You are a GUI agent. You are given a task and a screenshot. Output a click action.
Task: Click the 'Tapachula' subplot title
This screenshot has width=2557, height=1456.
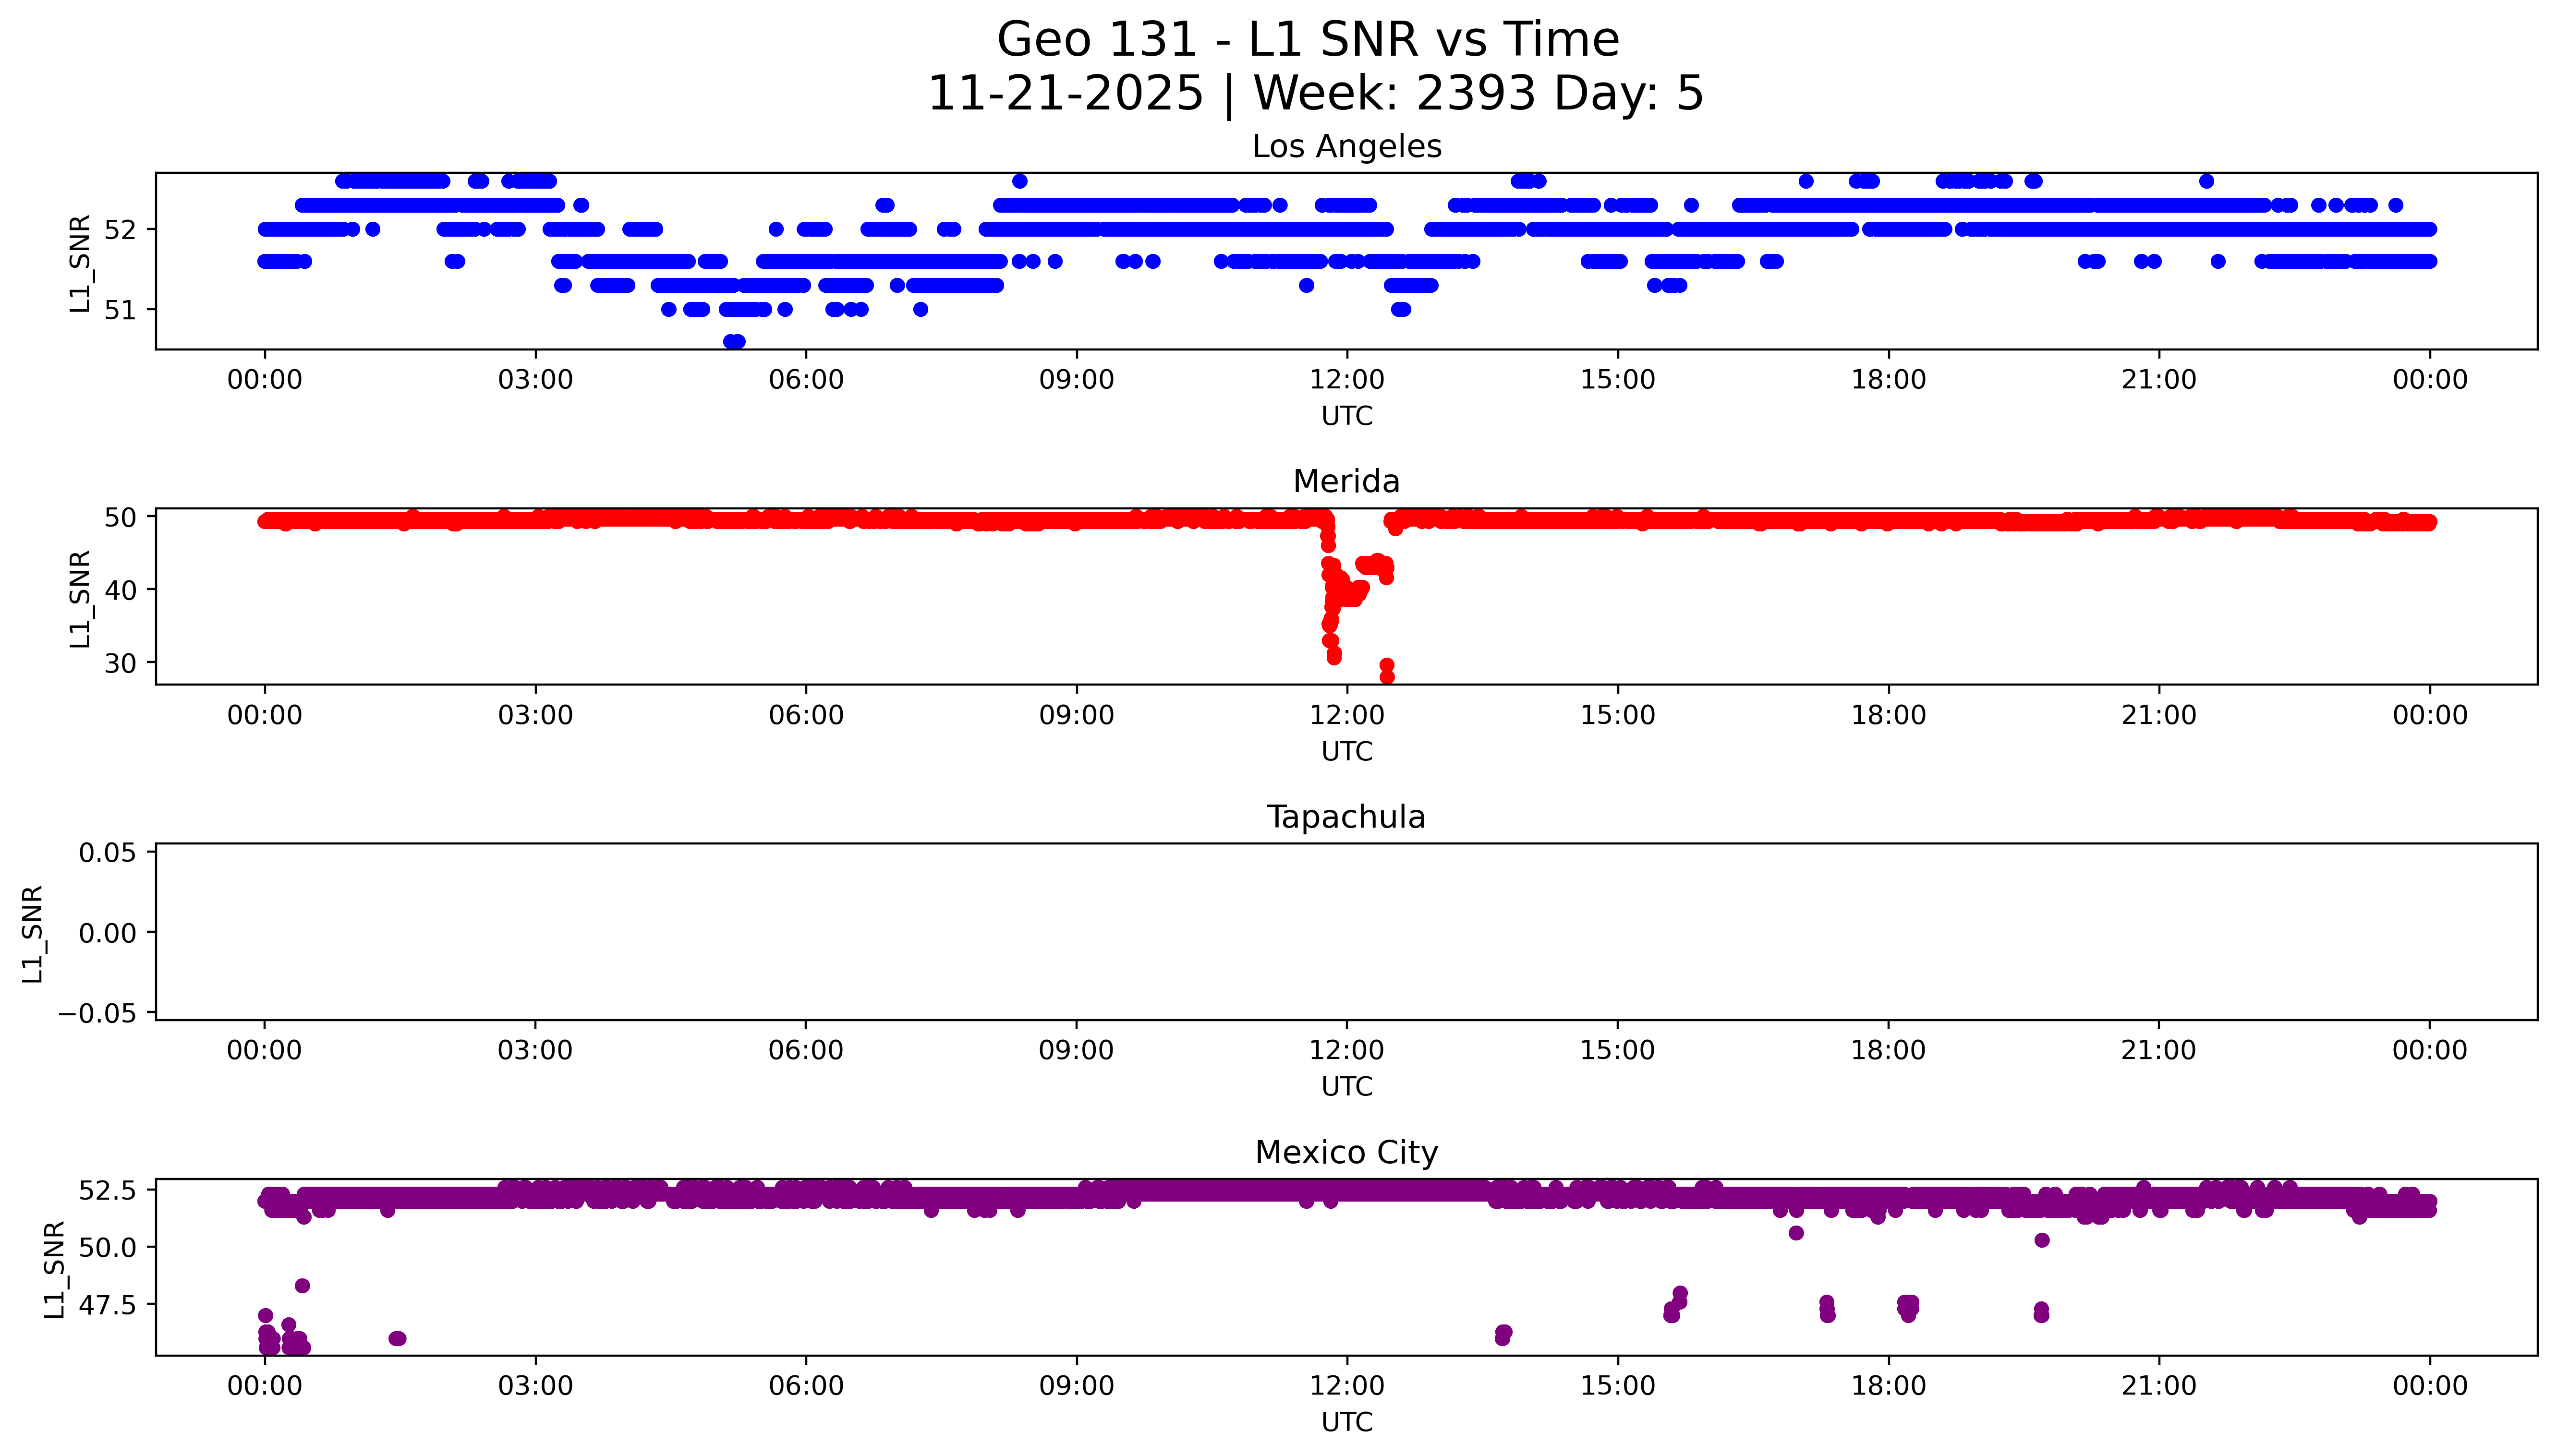(1346, 817)
